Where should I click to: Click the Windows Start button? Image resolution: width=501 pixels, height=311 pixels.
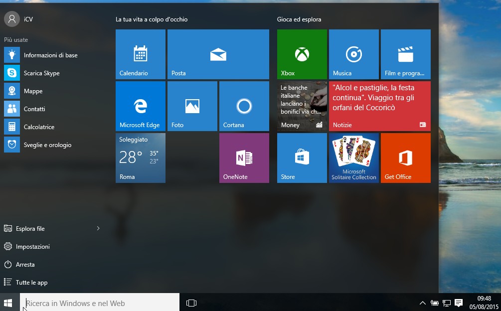8,303
